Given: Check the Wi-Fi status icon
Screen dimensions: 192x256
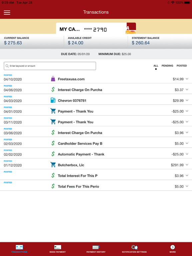Looking at the screenshot, I should (173, 3).
